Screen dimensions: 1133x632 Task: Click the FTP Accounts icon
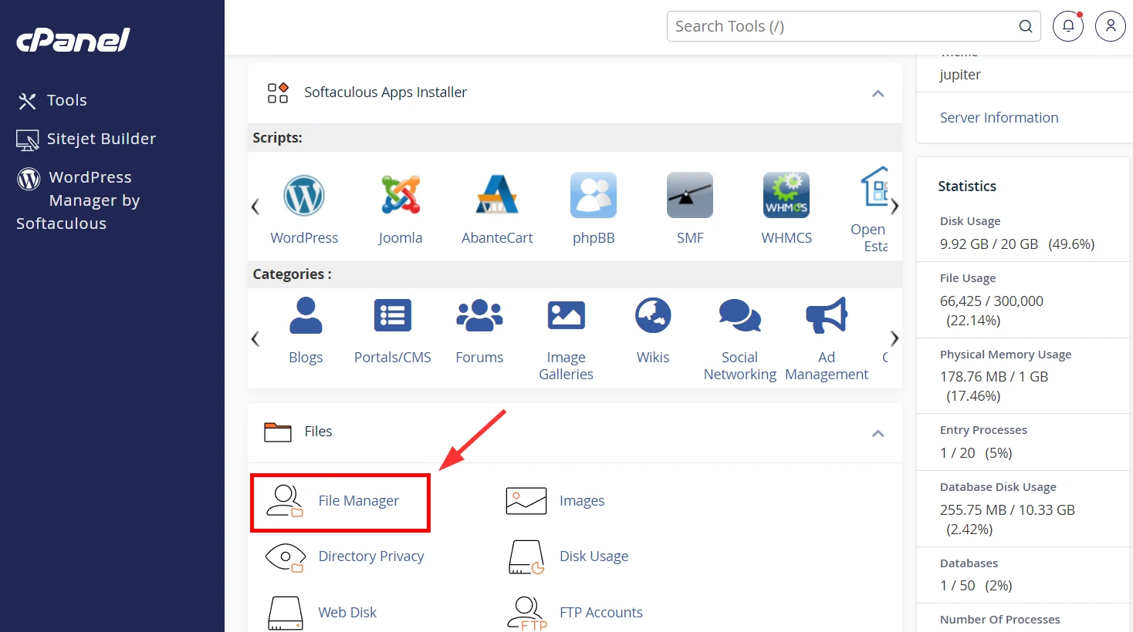point(526,614)
